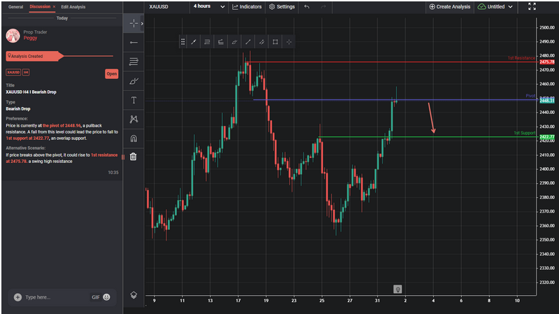Click the Peggy username link

[30, 38]
